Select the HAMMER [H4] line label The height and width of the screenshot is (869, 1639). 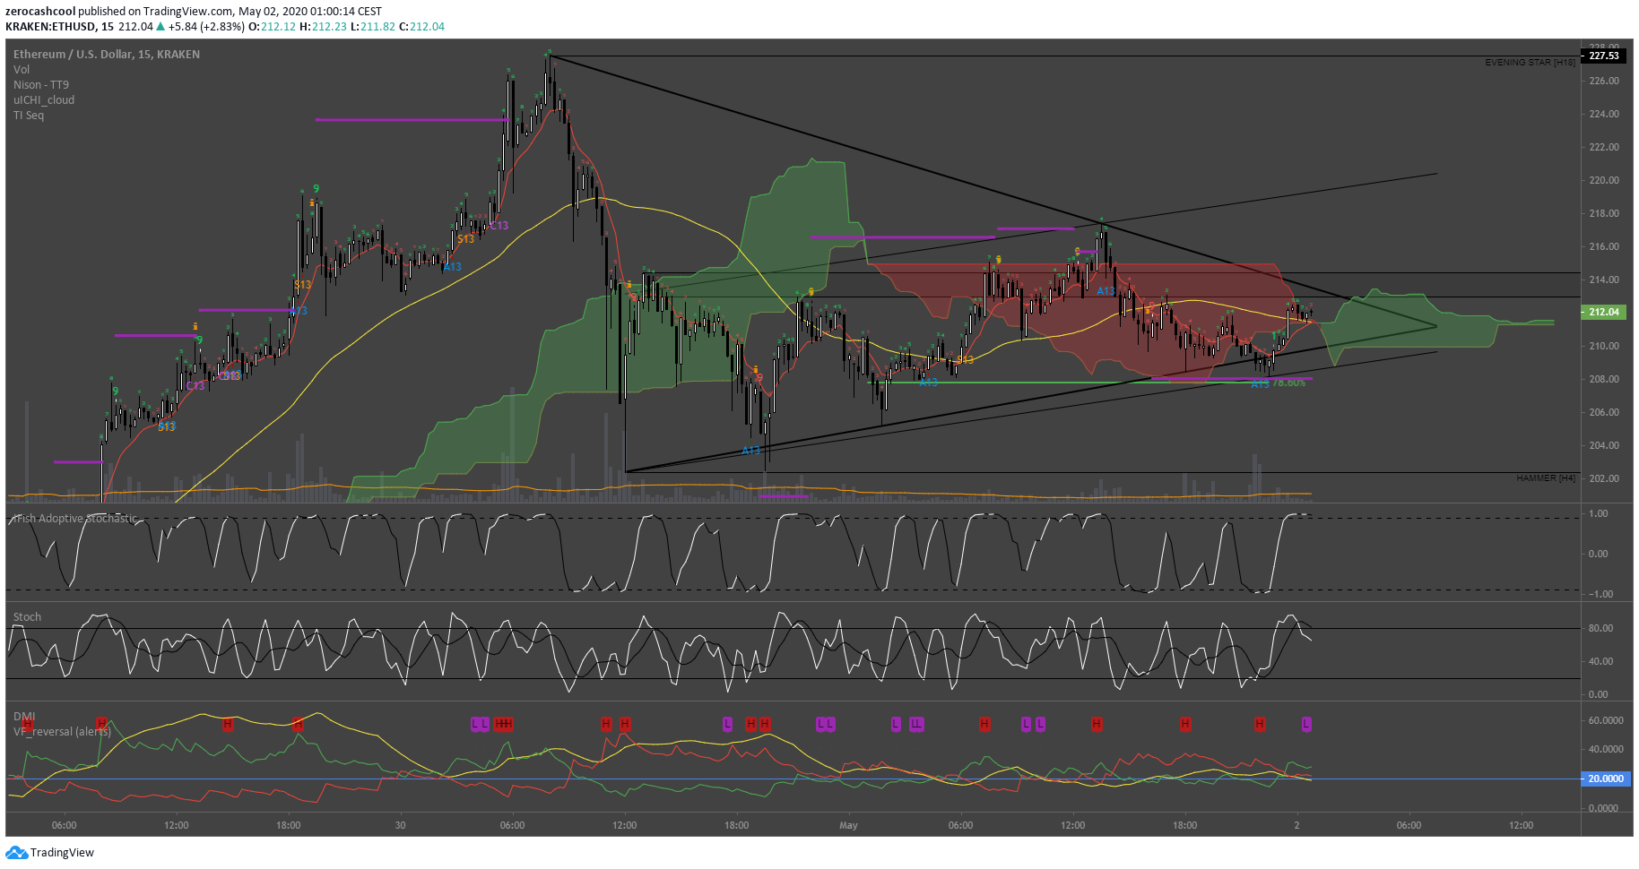coord(1546,478)
